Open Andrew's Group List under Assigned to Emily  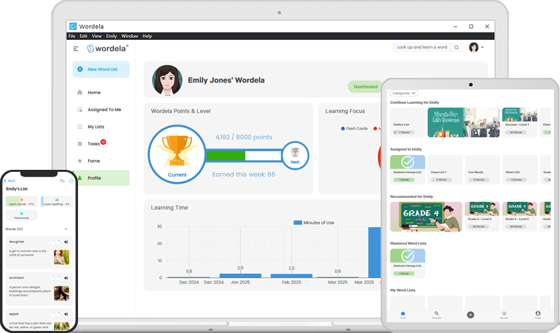[x=407, y=170]
